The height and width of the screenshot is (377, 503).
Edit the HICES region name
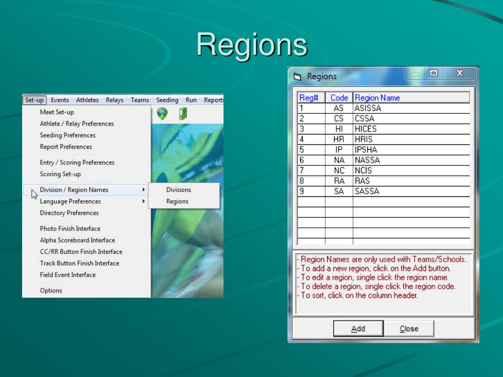(411, 129)
